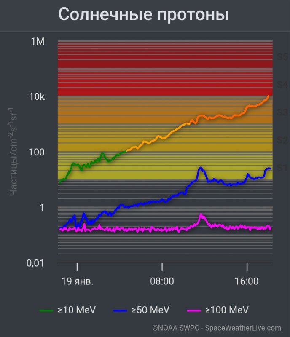Click the 10k y-axis label

coord(37,97)
